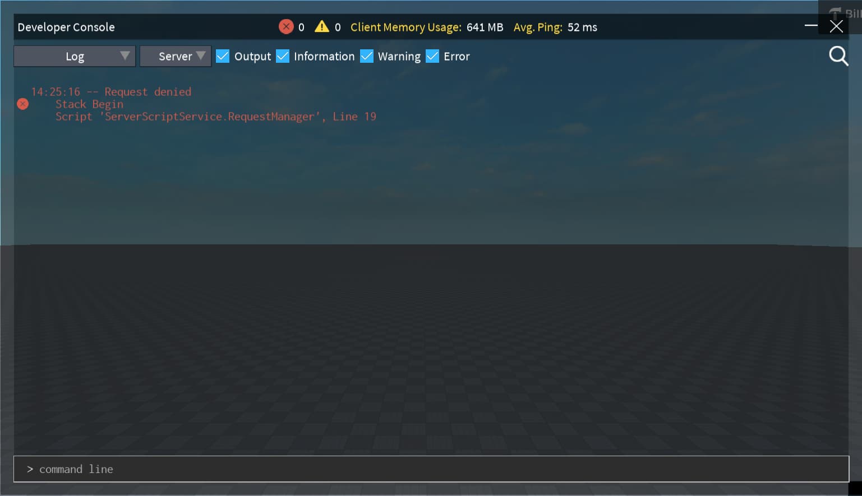862x496 pixels.
Task: Click into the command line input
Action: pos(224,469)
